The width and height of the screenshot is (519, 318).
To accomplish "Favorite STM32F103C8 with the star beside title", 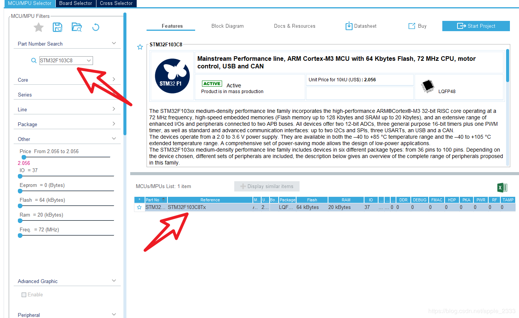I will click(140, 47).
